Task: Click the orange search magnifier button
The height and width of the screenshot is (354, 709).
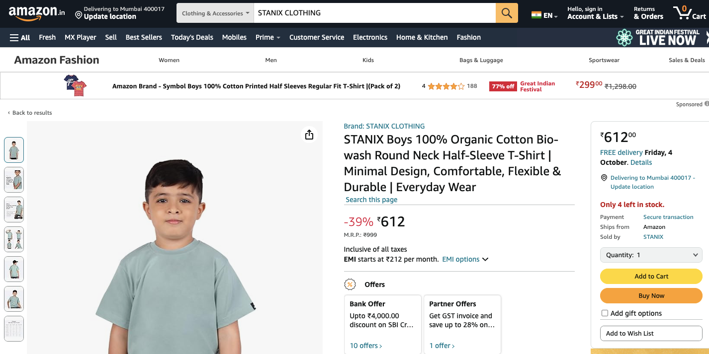Action: point(507,13)
